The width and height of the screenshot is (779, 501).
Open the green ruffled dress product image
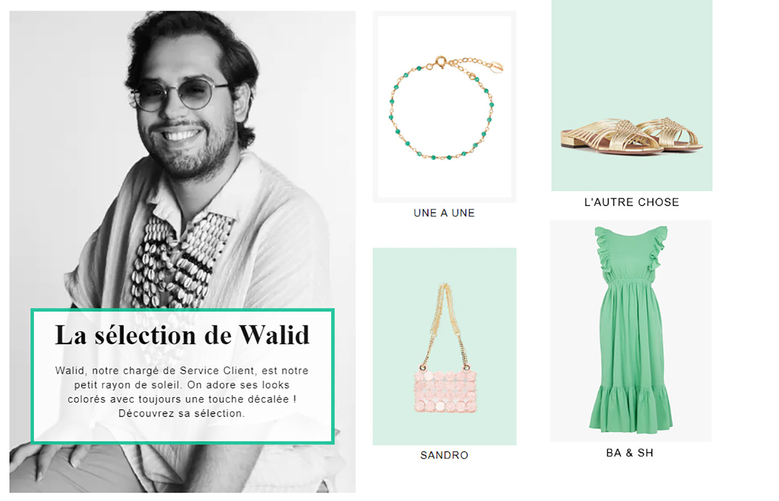630,331
